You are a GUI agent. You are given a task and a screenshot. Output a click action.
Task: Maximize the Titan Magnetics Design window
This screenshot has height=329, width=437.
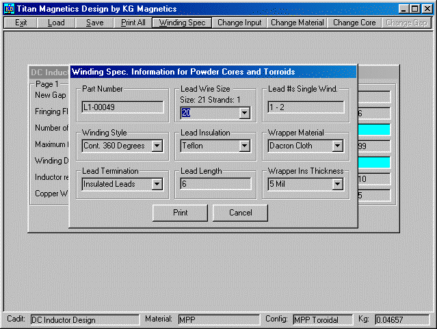coord(414,9)
